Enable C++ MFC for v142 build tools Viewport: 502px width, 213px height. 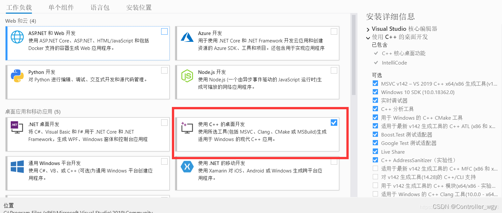[x=375, y=168]
